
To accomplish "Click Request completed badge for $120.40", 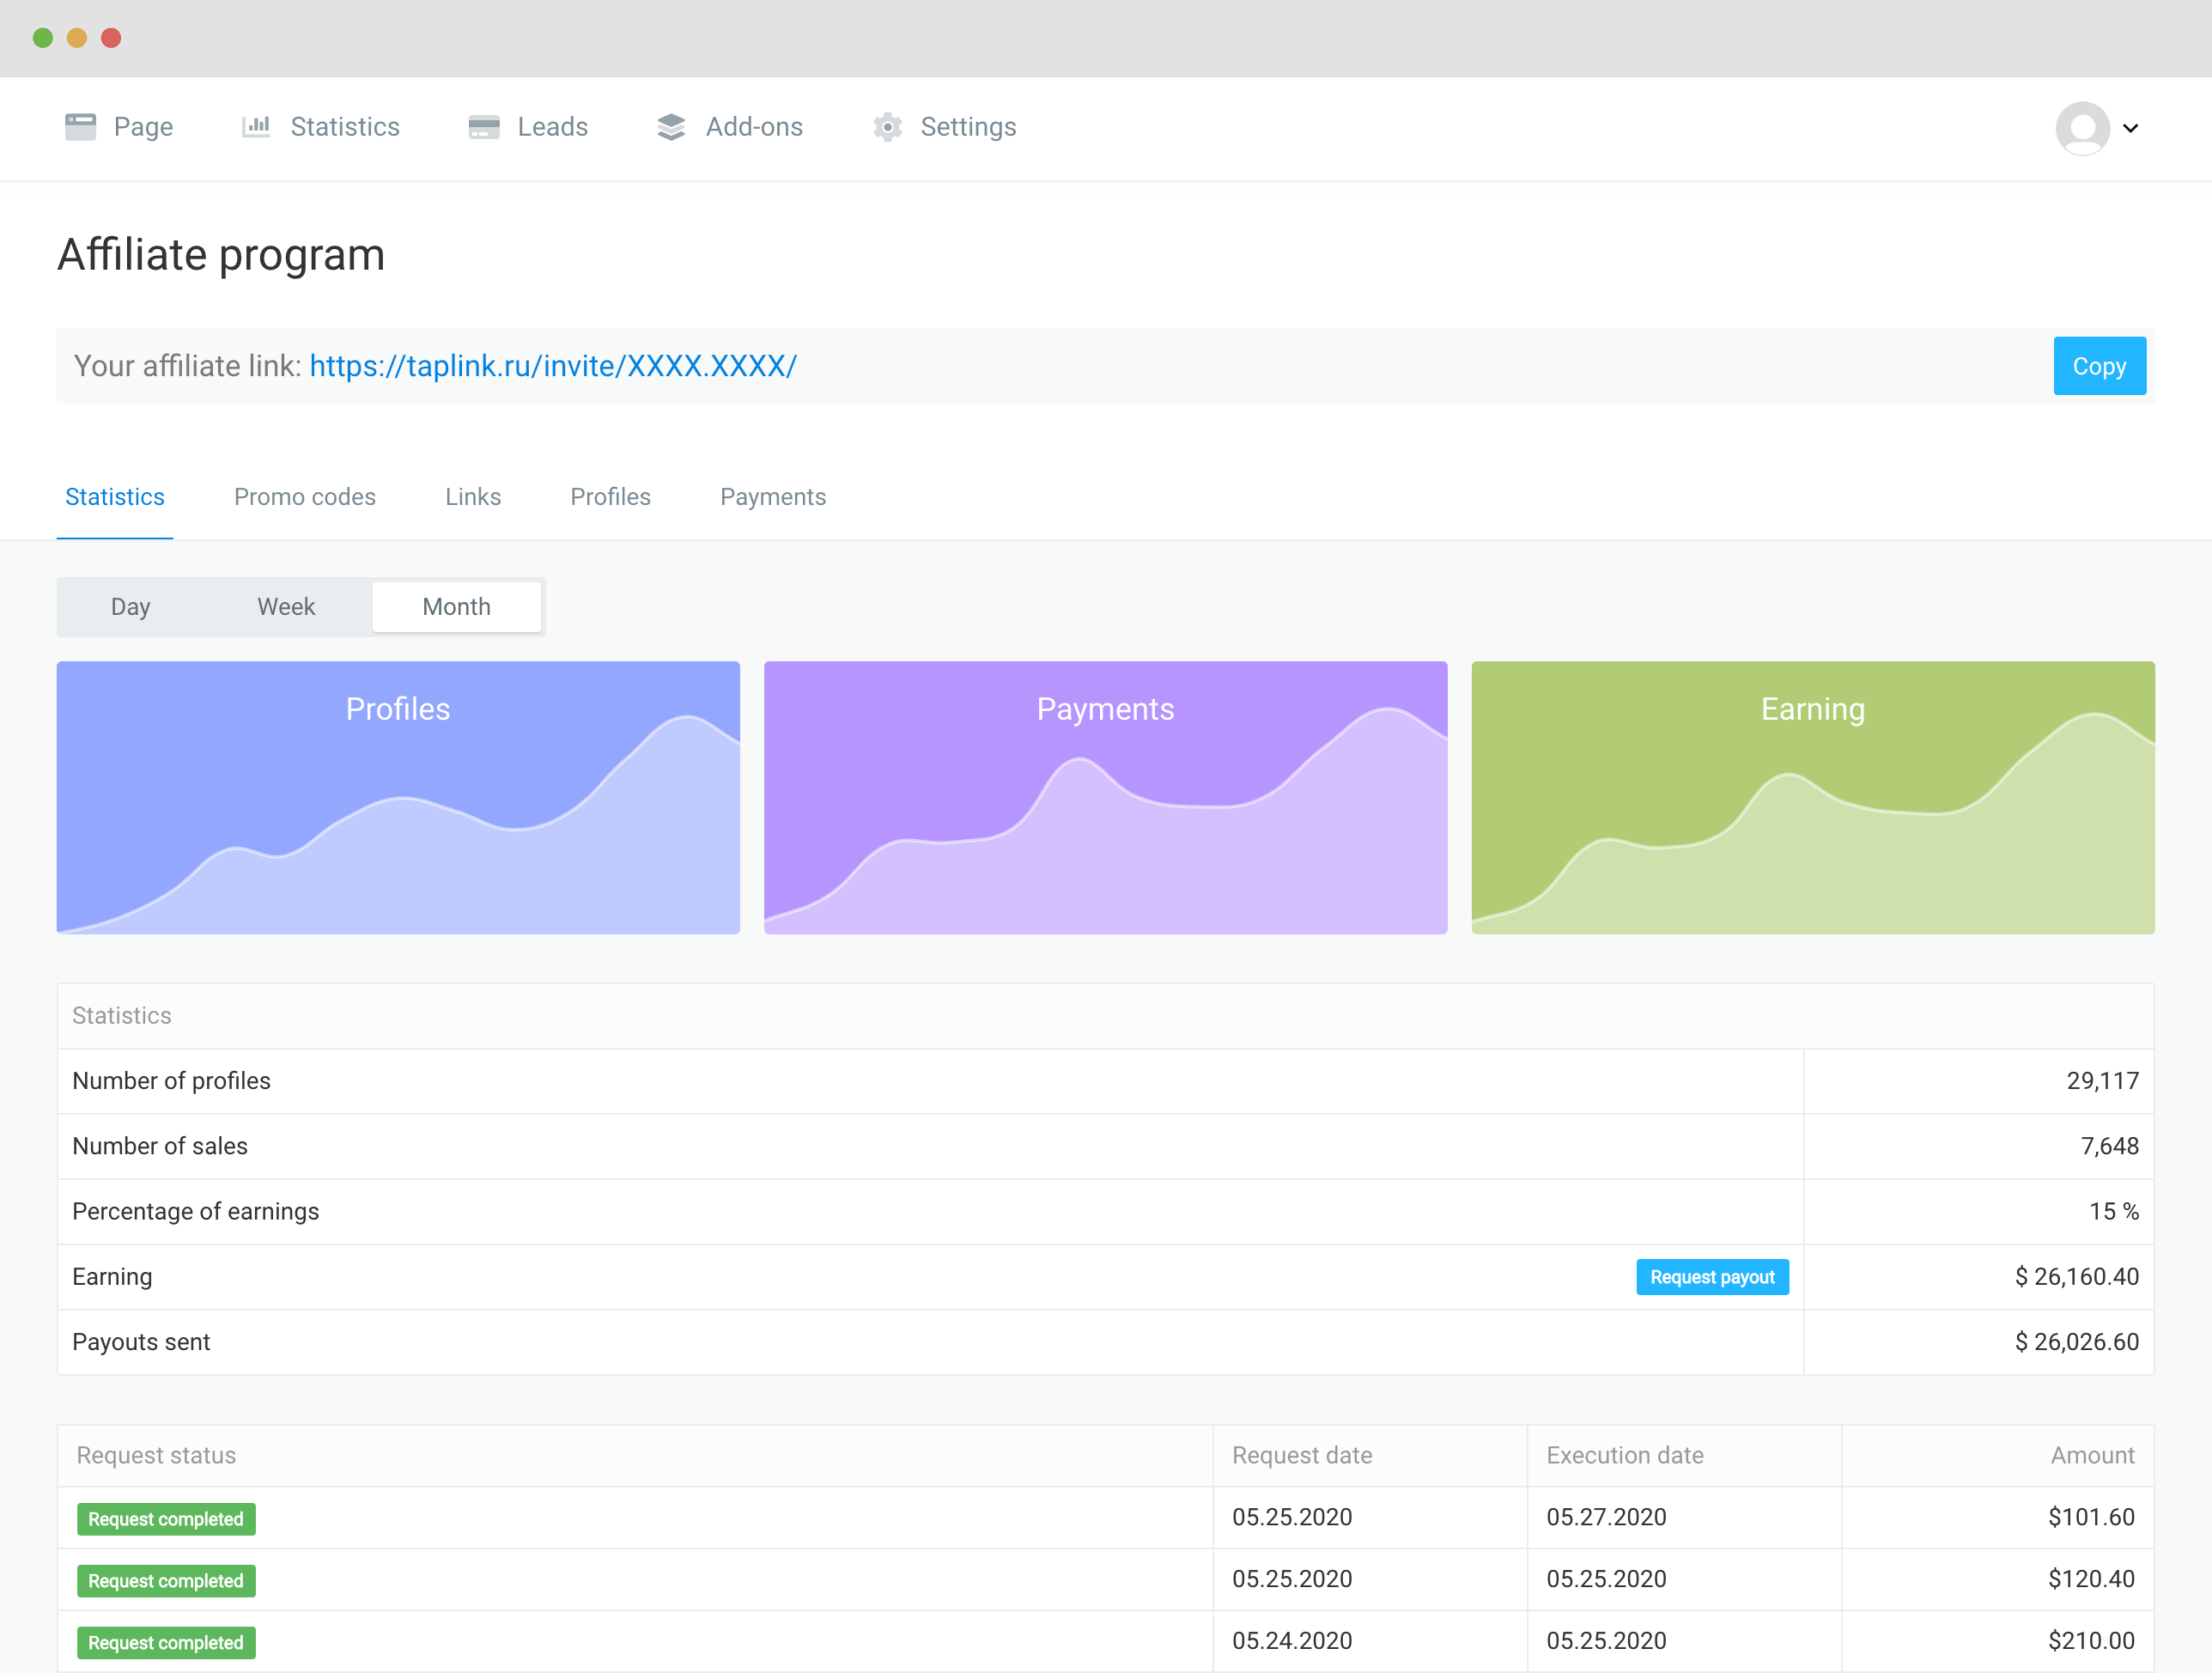I will (166, 1581).
